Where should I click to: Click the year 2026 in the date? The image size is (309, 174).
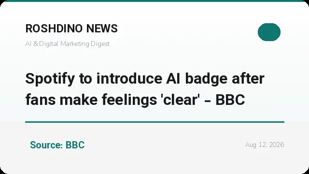pos(277,145)
